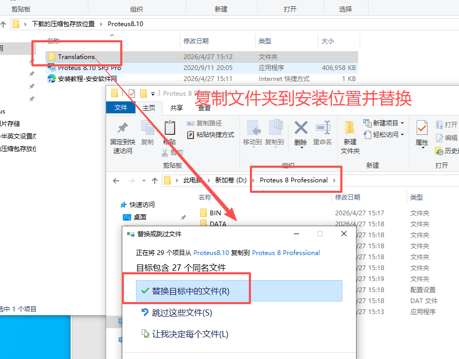459x359 pixels.
Task: Click Proteus8.10 in the Proteus8.10 window's breadcrumb
Action: point(125,24)
